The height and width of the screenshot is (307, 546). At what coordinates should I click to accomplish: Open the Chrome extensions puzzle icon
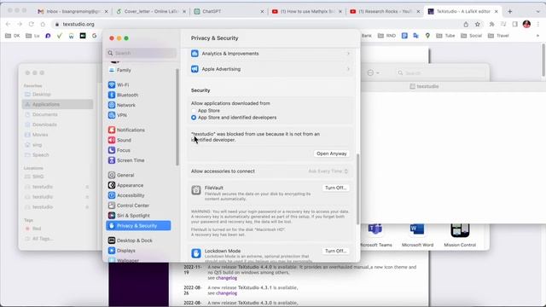coord(491,24)
